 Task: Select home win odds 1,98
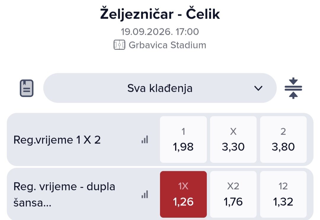183,139
